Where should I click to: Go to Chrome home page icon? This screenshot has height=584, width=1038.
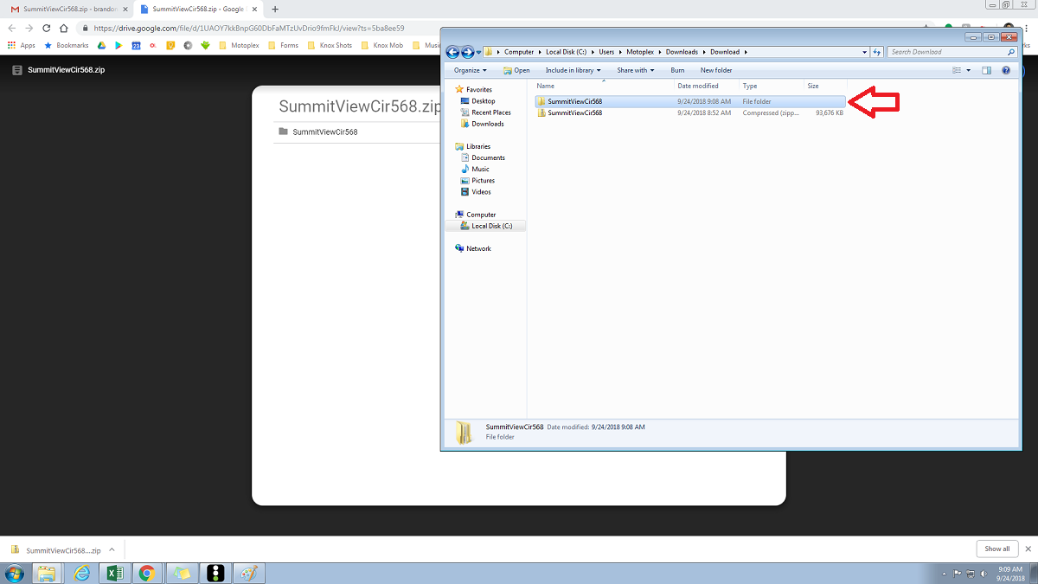coord(64,28)
